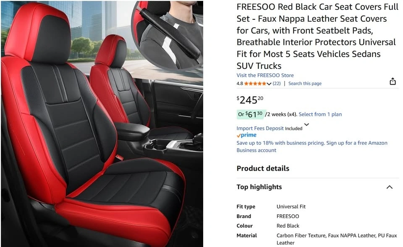Click Import Fees Deposit link text
This screenshot has height=247, width=403.
(260, 128)
